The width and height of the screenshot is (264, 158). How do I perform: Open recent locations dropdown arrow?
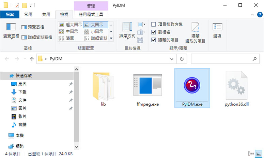25,59
